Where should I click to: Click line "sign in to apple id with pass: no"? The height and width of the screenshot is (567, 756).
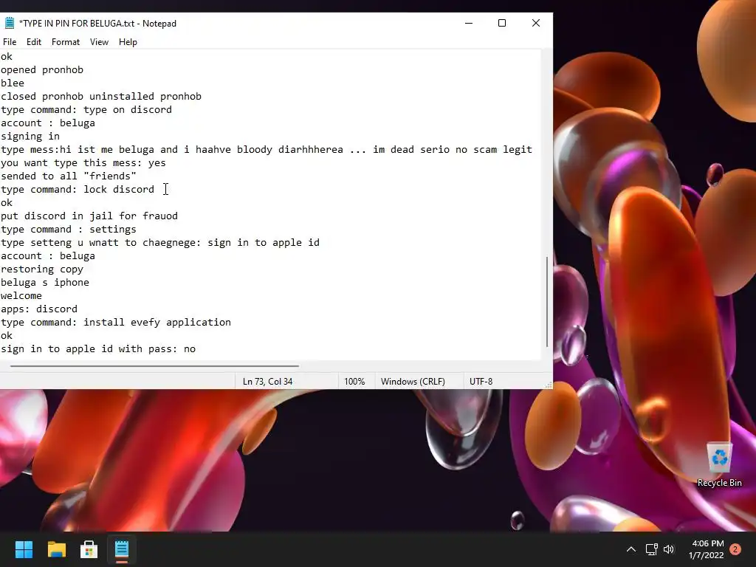click(98, 349)
